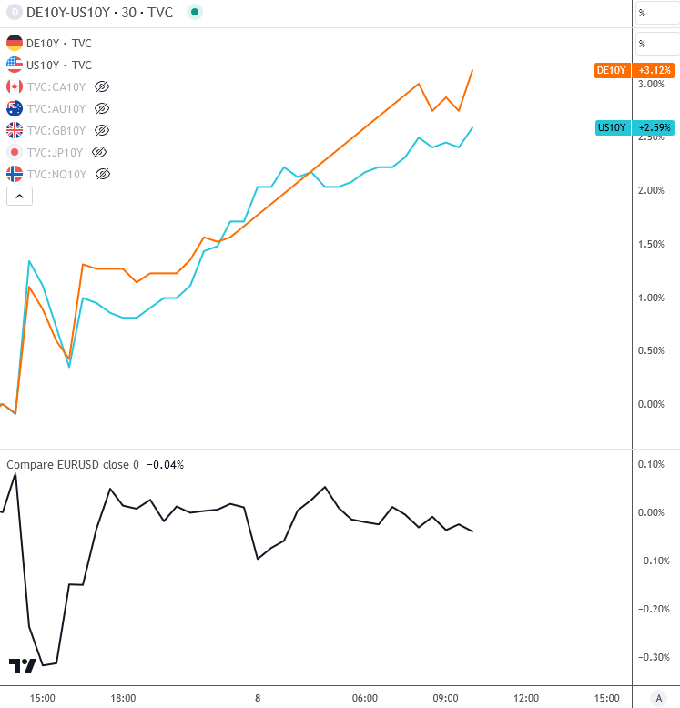
Task: Show the hidden TVC:CA10Y series
Action: 102,86
